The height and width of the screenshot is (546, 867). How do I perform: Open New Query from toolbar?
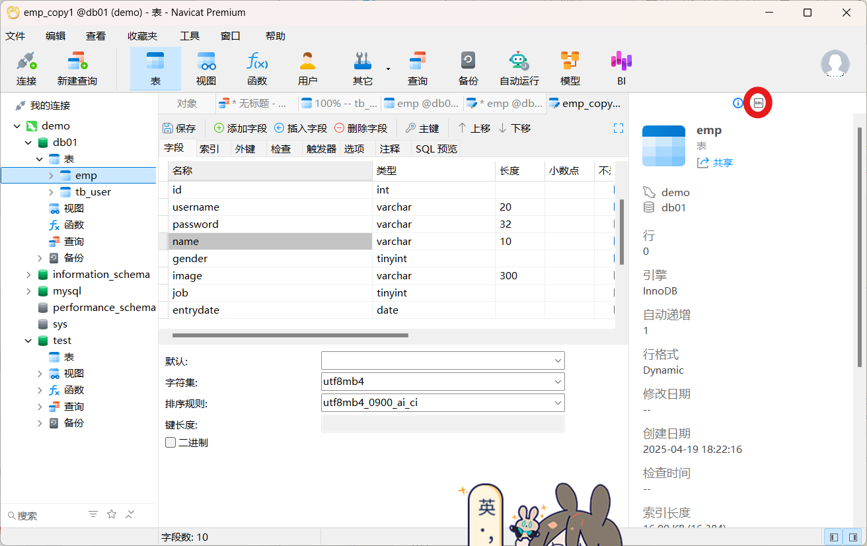click(x=77, y=69)
